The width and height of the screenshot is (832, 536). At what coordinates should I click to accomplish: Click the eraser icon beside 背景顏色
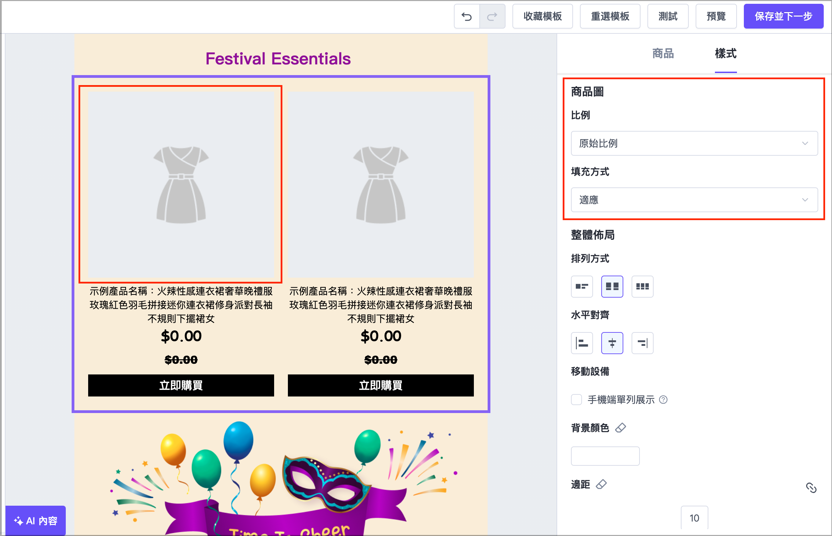(x=622, y=427)
